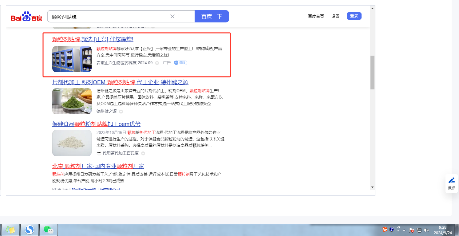The image size is (459, 236).
Task: Open 设置 in the top navigation
Action: pyautogui.click(x=335, y=16)
